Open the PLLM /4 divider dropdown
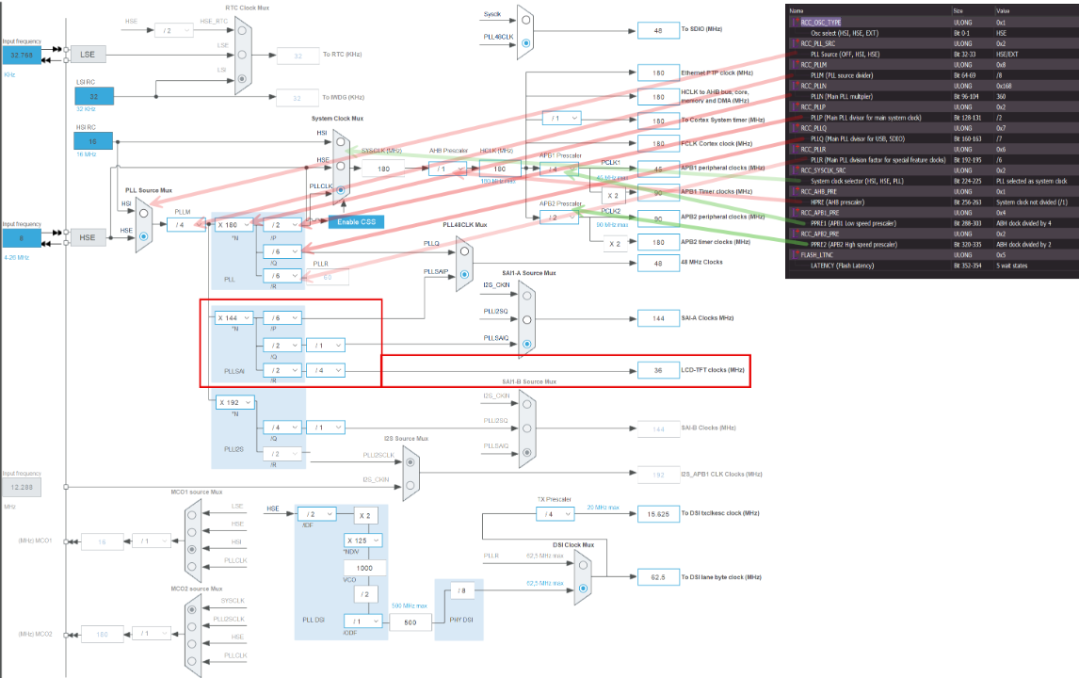 coord(187,225)
